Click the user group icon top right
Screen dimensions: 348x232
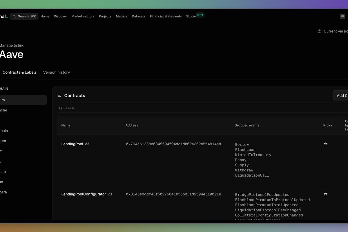[x=342, y=16]
